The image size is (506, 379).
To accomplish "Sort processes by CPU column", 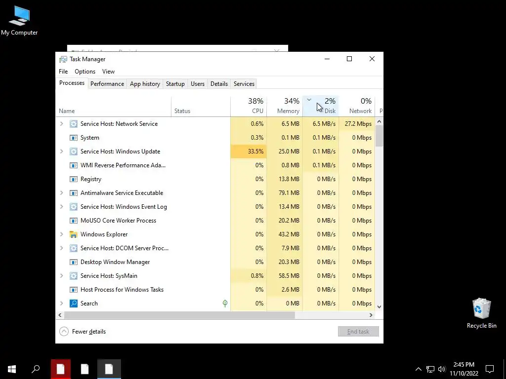I will [x=249, y=106].
